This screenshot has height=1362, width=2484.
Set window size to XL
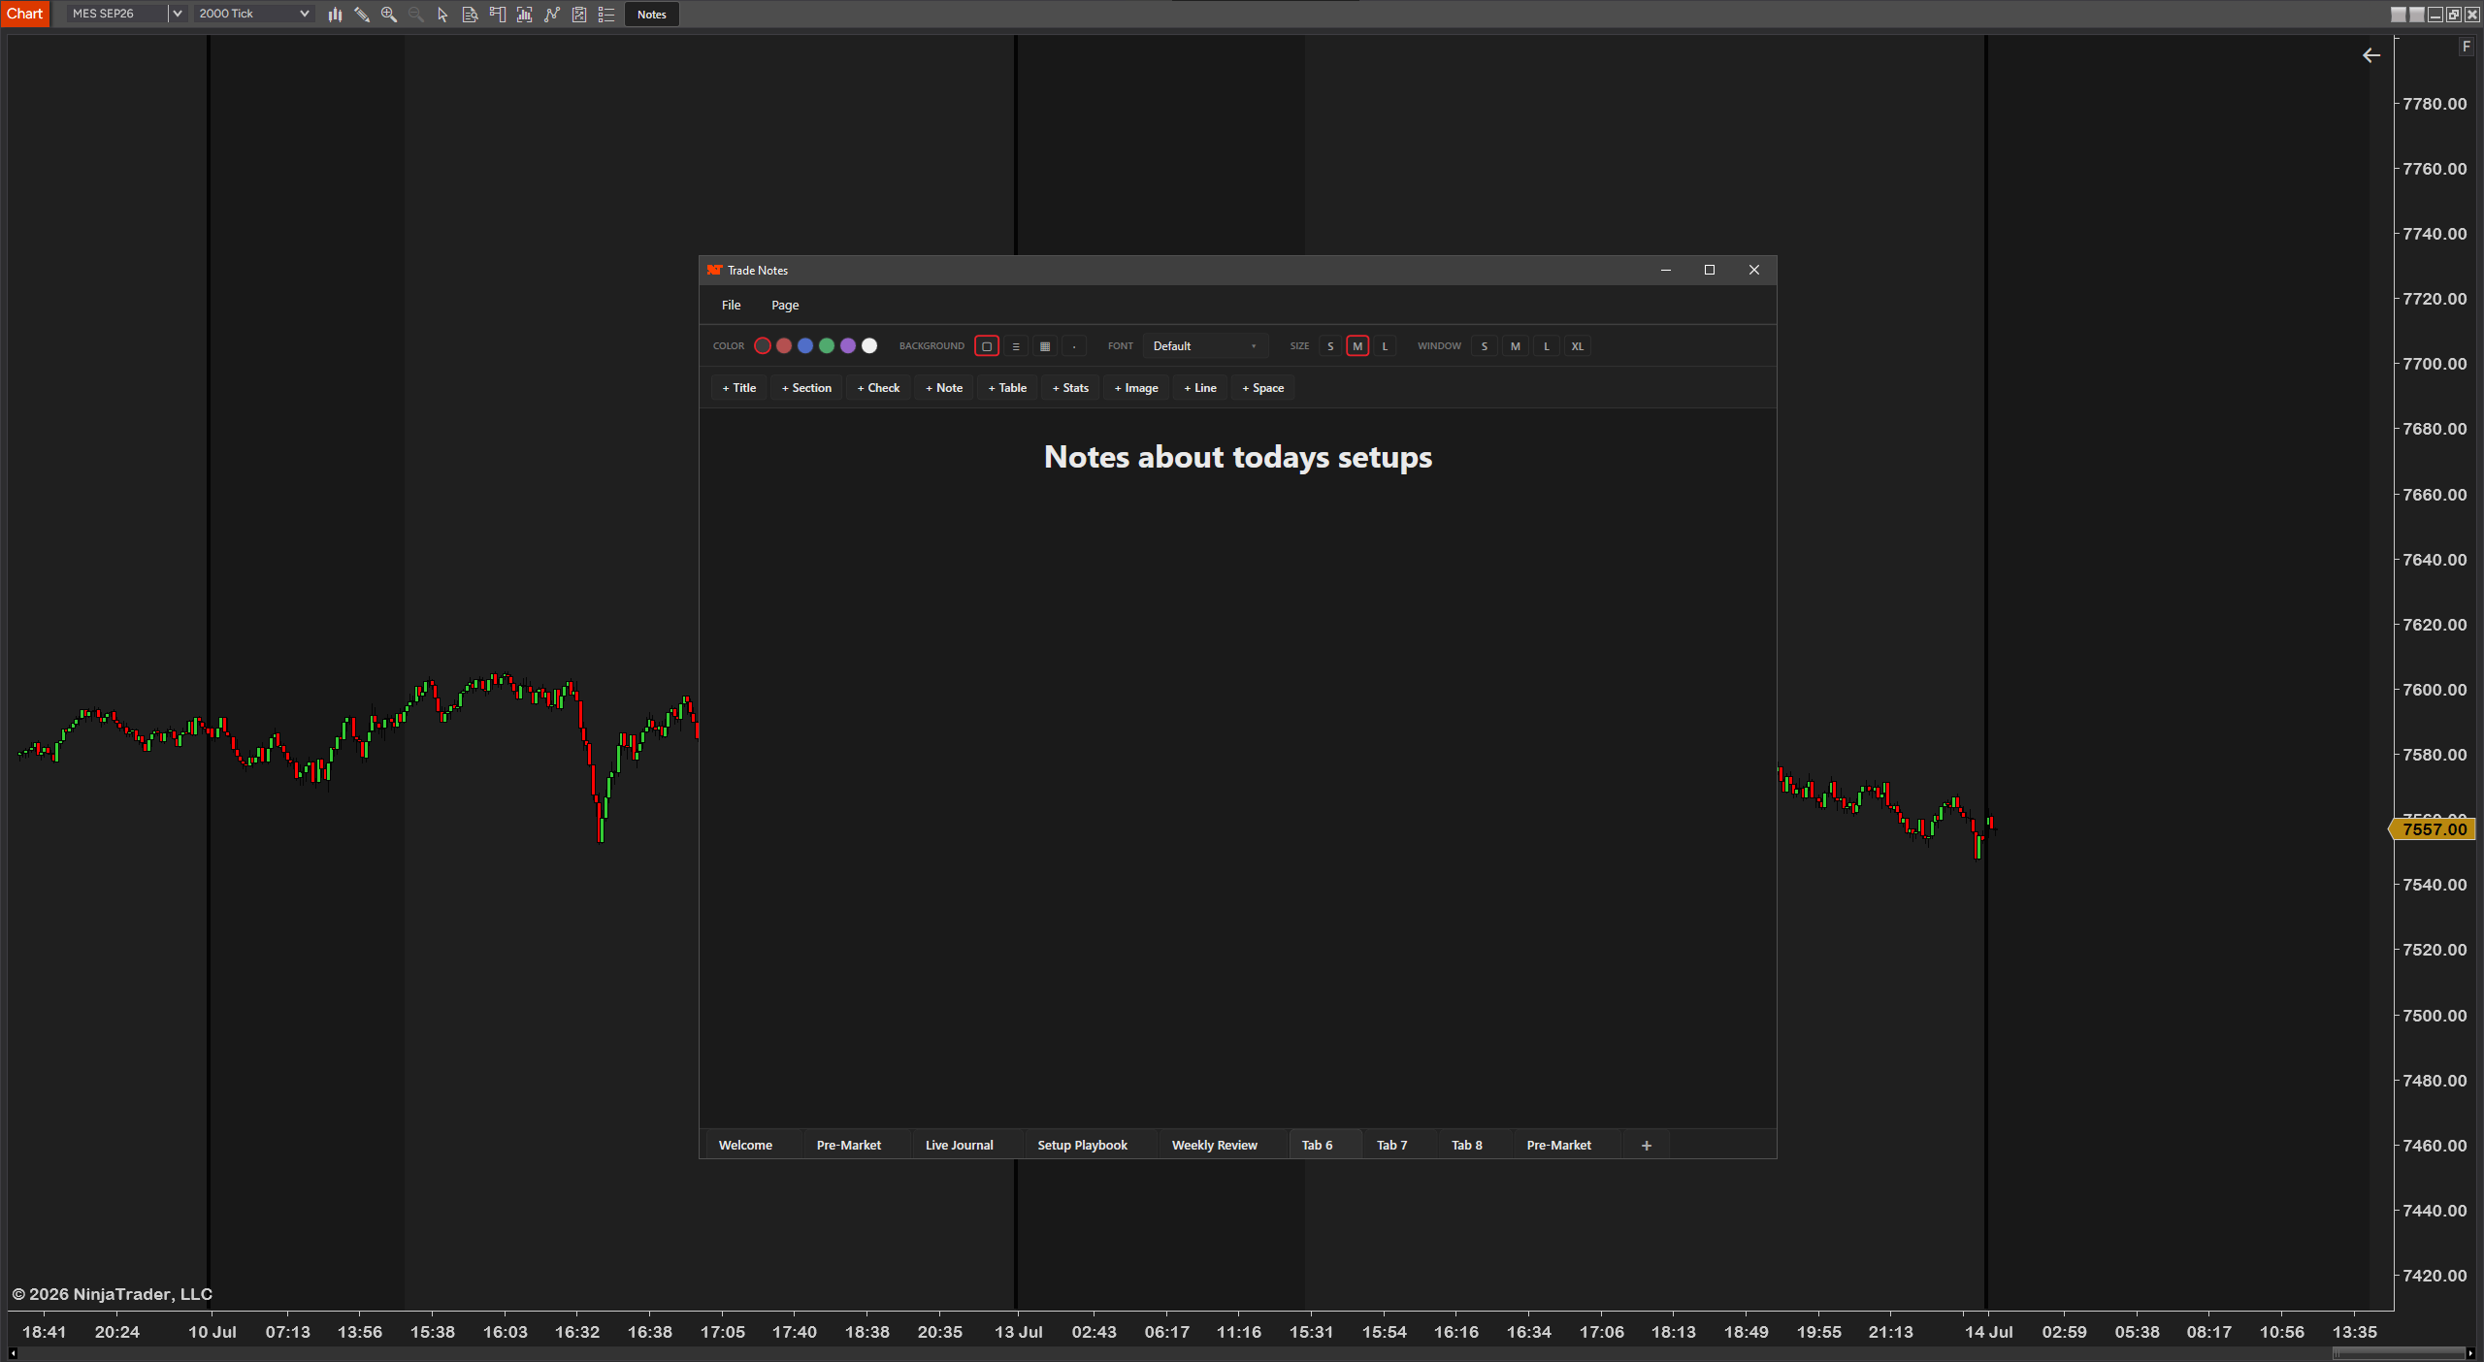(1577, 346)
